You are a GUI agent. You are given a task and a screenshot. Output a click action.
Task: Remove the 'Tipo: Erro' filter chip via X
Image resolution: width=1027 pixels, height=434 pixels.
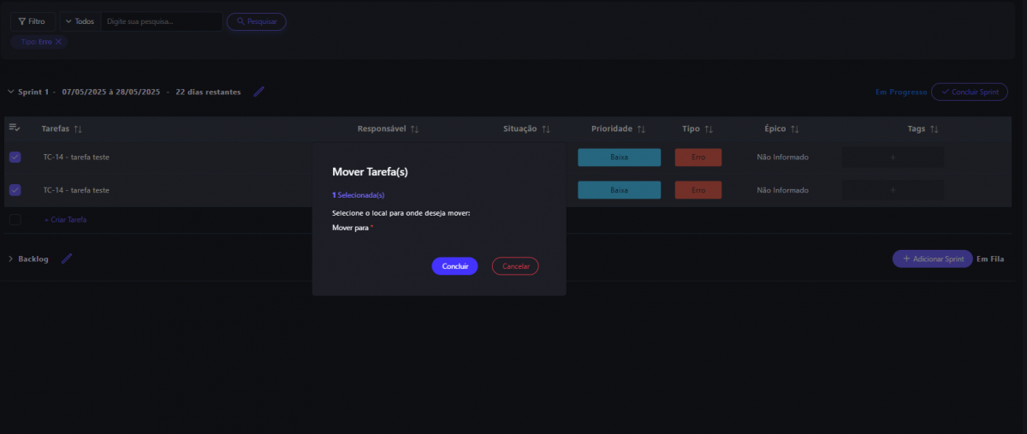coord(58,42)
